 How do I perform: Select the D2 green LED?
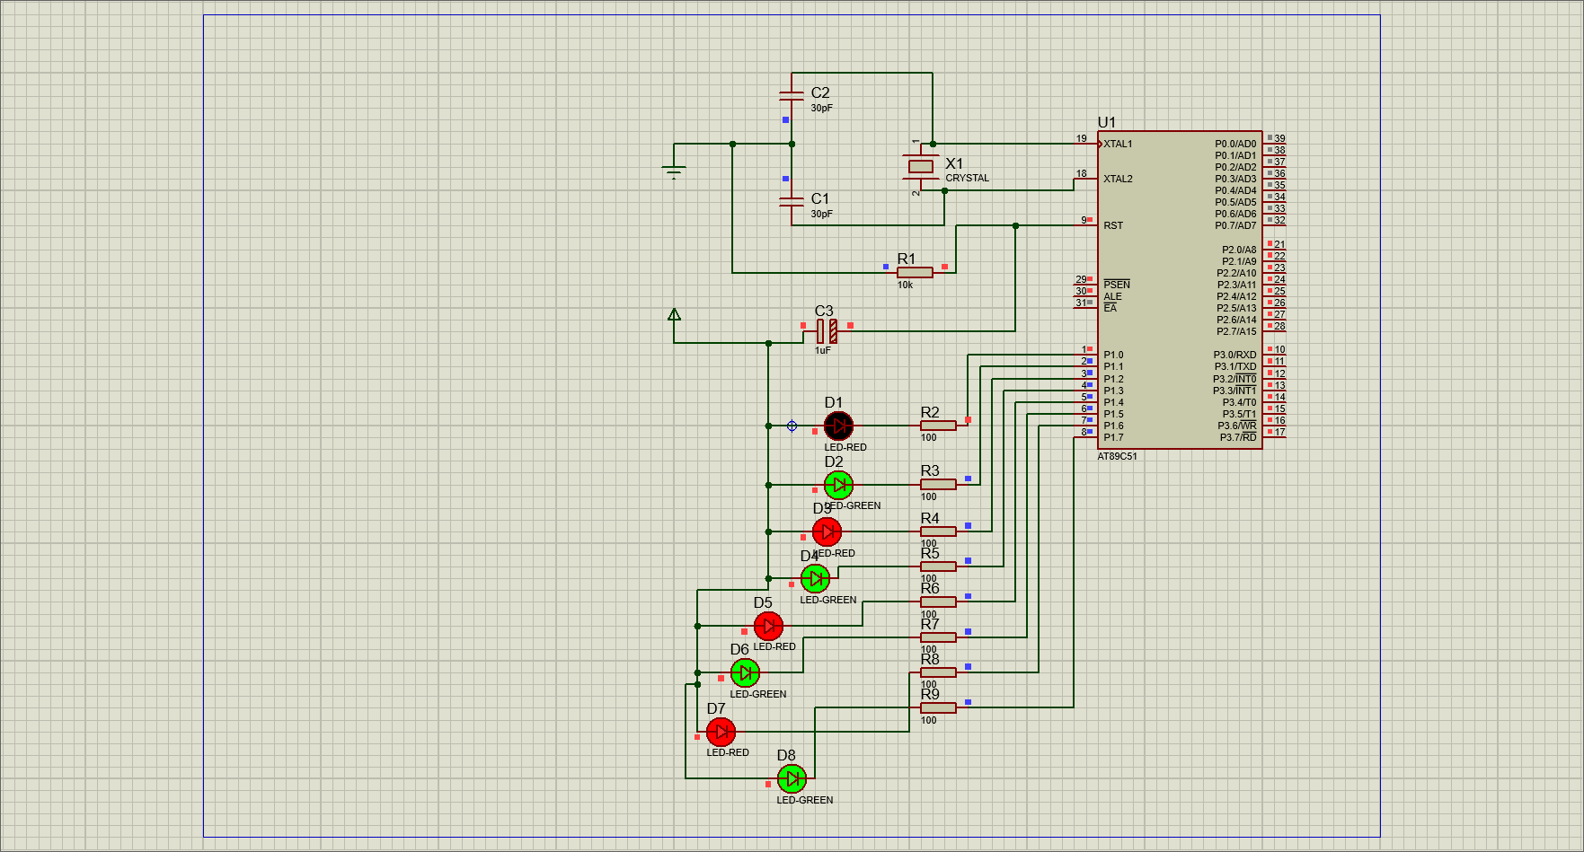pos(838,485)
